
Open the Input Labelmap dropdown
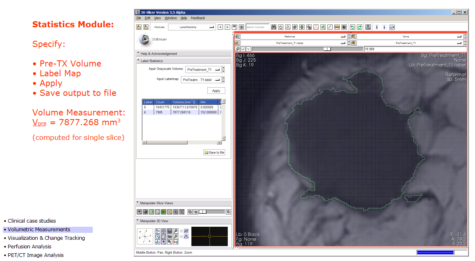pos(201,80)
